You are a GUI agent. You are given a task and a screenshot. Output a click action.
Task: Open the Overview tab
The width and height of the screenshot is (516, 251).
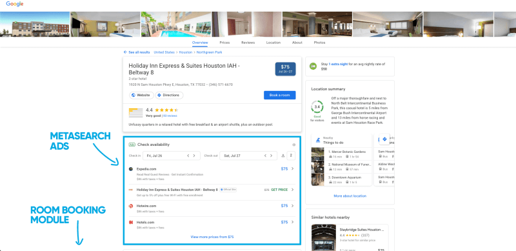[x=200, y=43]
